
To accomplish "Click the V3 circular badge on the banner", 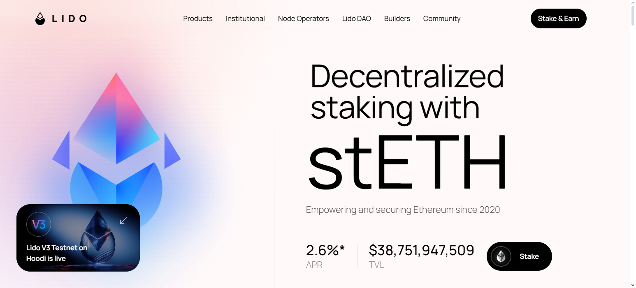I will (x=38, y=224).
